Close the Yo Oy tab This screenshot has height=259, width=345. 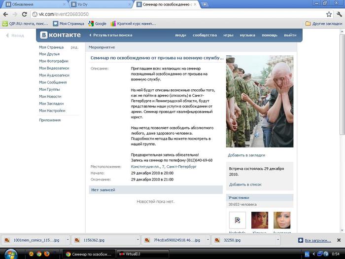130,4
